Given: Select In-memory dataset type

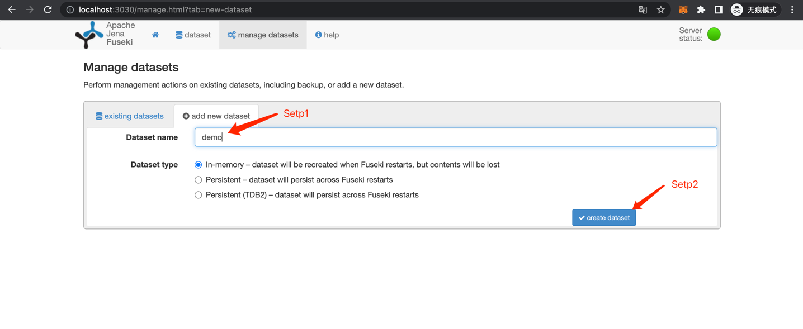Looking at the screenshot, I should coord(198,165).
